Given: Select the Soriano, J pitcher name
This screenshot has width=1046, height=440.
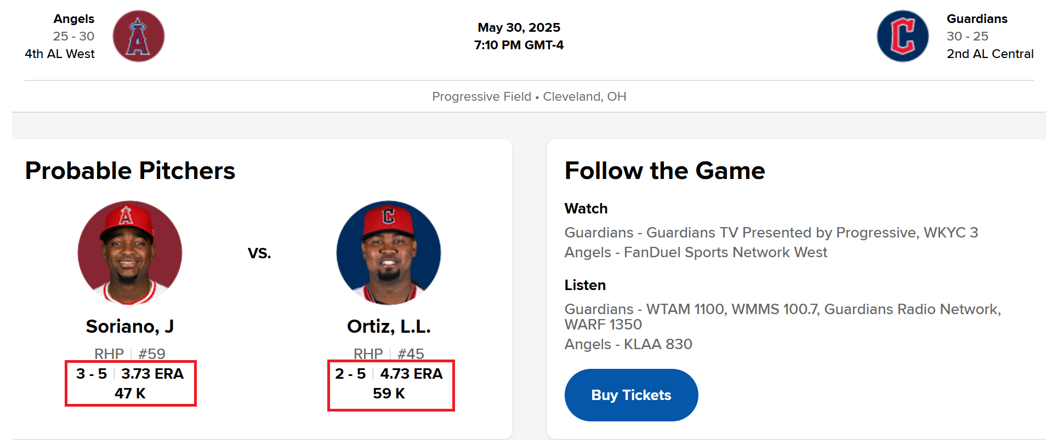Looking at the screenshot, I should tap(130, 326).
